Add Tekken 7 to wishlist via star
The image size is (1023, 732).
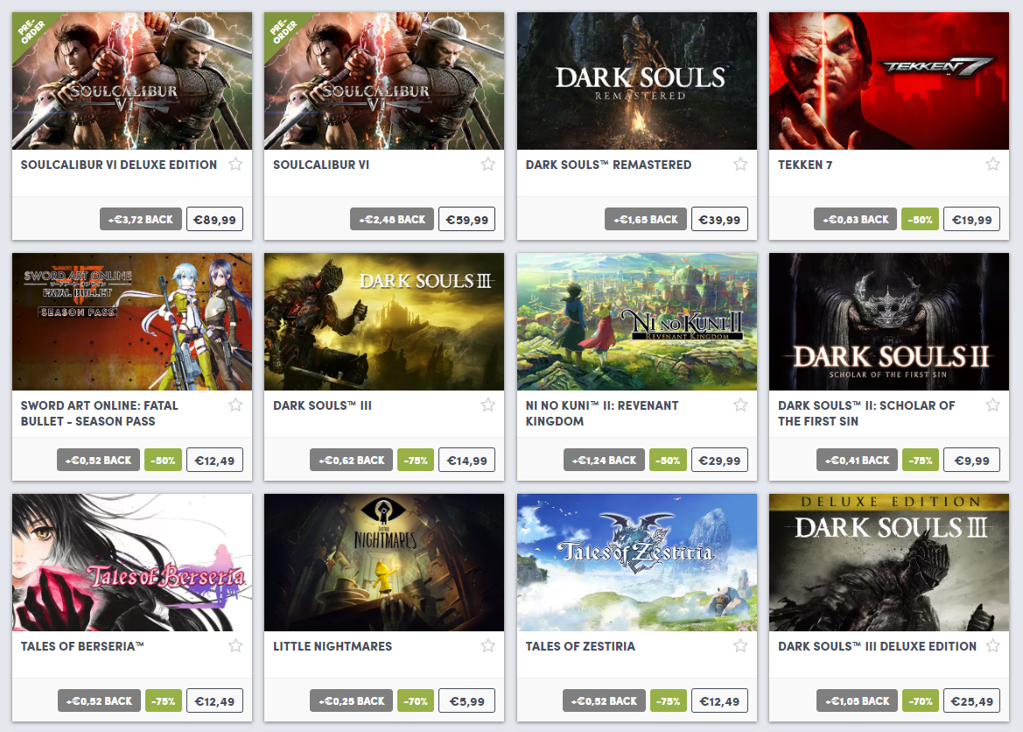pyautogui.click(x=993, y=164)
